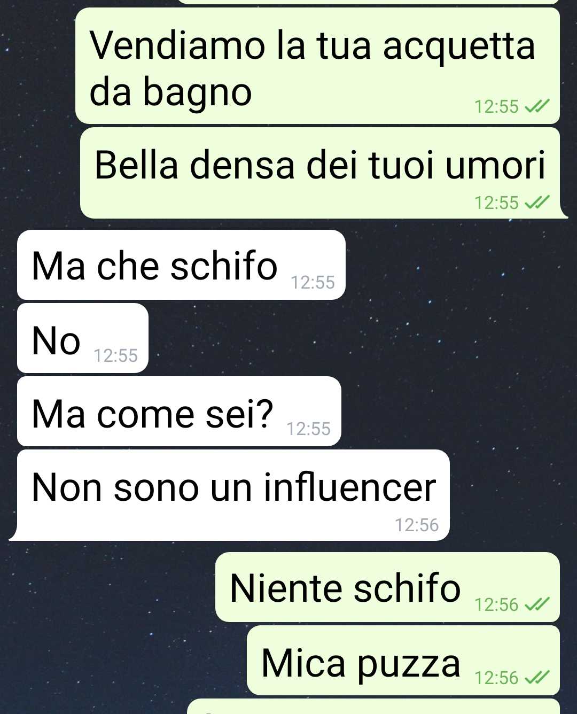
Task: Select the 'No' message bubble
Action: tap(83, 338)
